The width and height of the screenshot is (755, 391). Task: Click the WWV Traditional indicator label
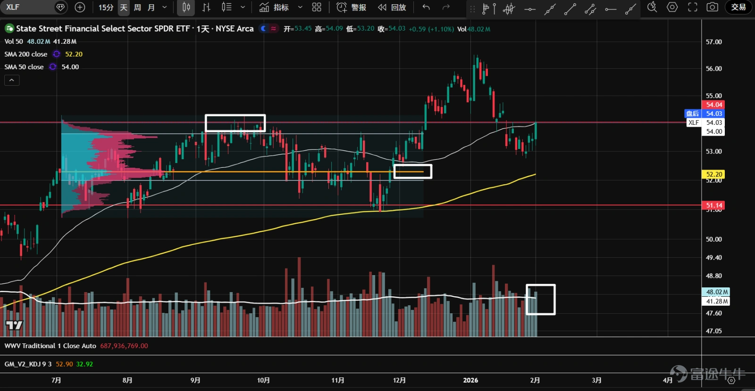[50, 346]
